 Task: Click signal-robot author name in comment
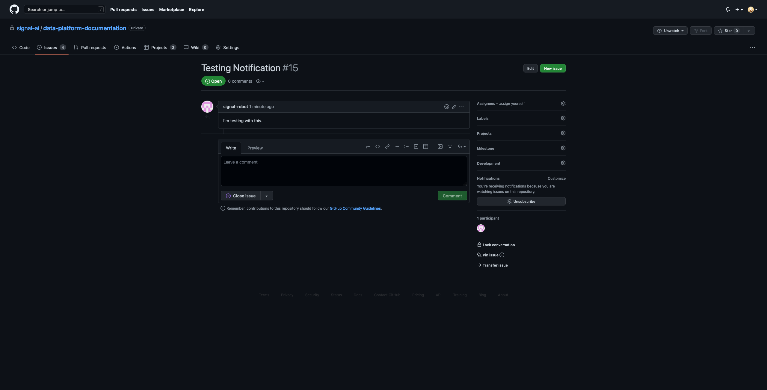tap(235, 107)
